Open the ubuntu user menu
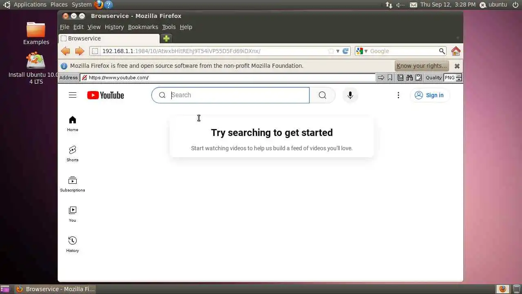This screenshot has width=522, height=294. (x=493, y=4)
